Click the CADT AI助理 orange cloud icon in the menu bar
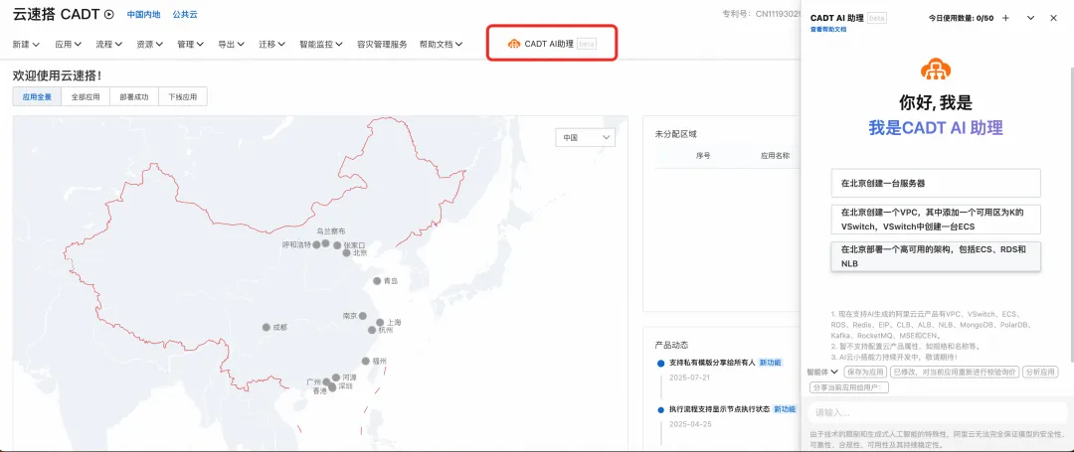The width and height of the screenshot is (1074, 452). tap(514, 44)
